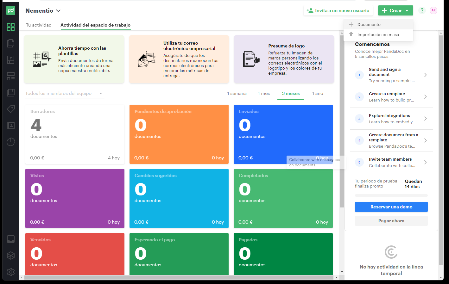Select the 1 año time range
The image size is (449, 284).
click(318, 93)
